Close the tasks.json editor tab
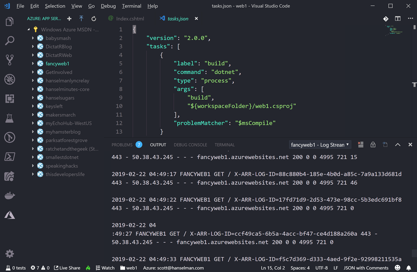This screenshot has height=272, width=417. click(x=196, y=18)
